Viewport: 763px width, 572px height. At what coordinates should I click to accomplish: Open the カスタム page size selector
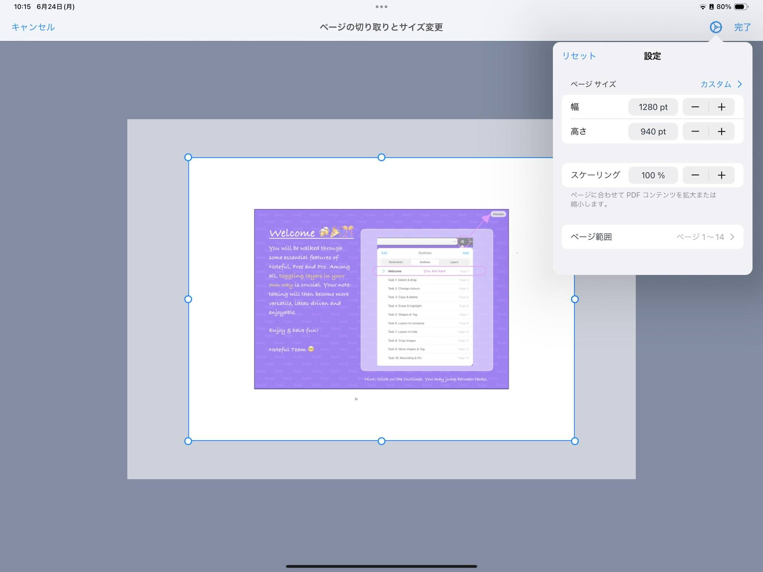pos(721,84)
